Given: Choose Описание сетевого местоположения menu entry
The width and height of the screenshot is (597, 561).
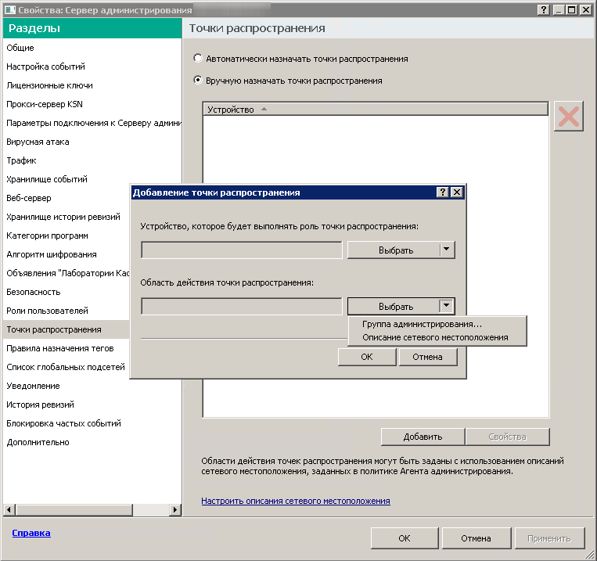Looking at the screenshot, I should [435, 337].
